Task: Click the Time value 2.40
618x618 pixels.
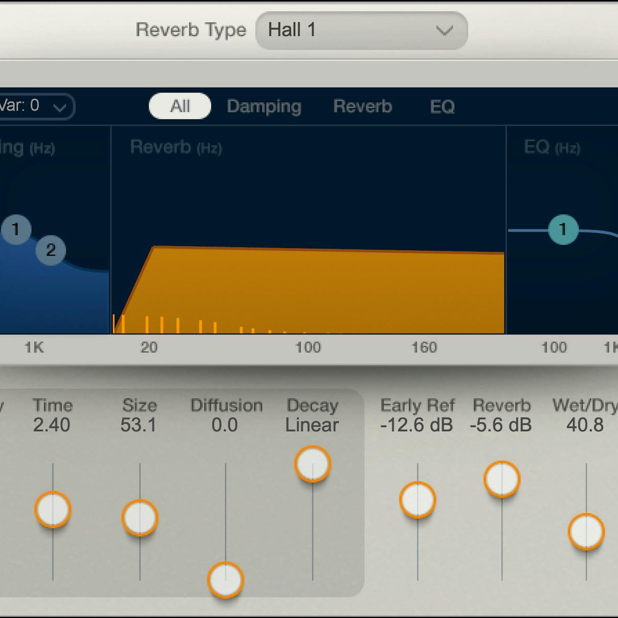Action: [53, 424]
